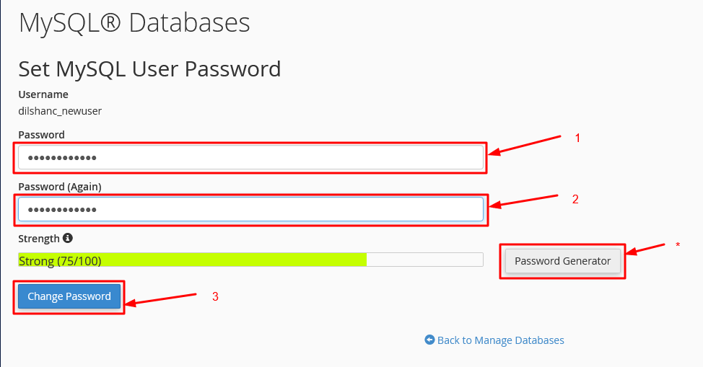This screenshot has width=703, height=367.
Task: Click the red asterisk annotation
Action: coord(678,245)
